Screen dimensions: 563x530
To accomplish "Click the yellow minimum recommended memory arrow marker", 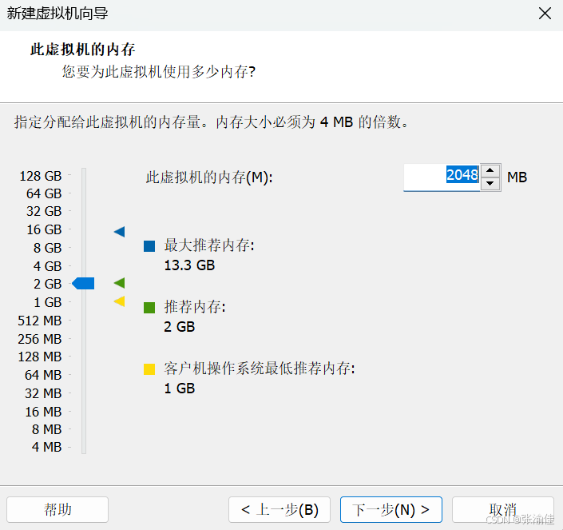I will (x=120, y=301).
